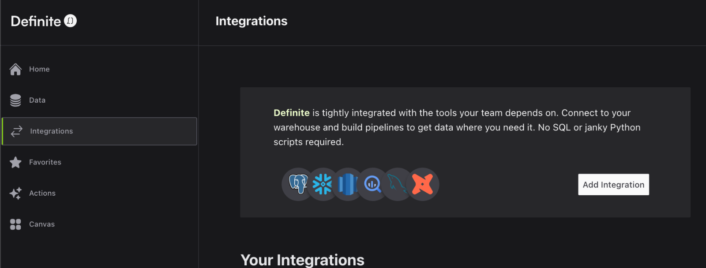
Task: Click the Home house icon in sidebar
Action: coord(15,69)
